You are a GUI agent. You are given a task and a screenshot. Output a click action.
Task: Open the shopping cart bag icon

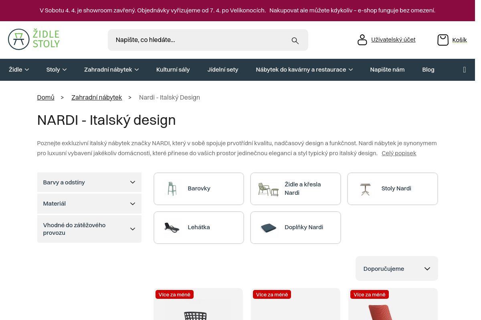click(x=443, y=40)
